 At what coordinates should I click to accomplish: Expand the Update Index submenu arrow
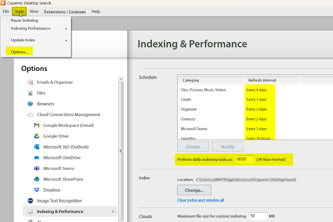point(66,41)
